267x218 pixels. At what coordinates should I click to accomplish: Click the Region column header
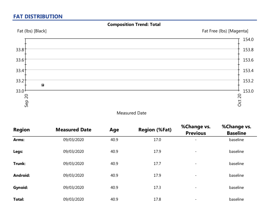tap(21, 130)
